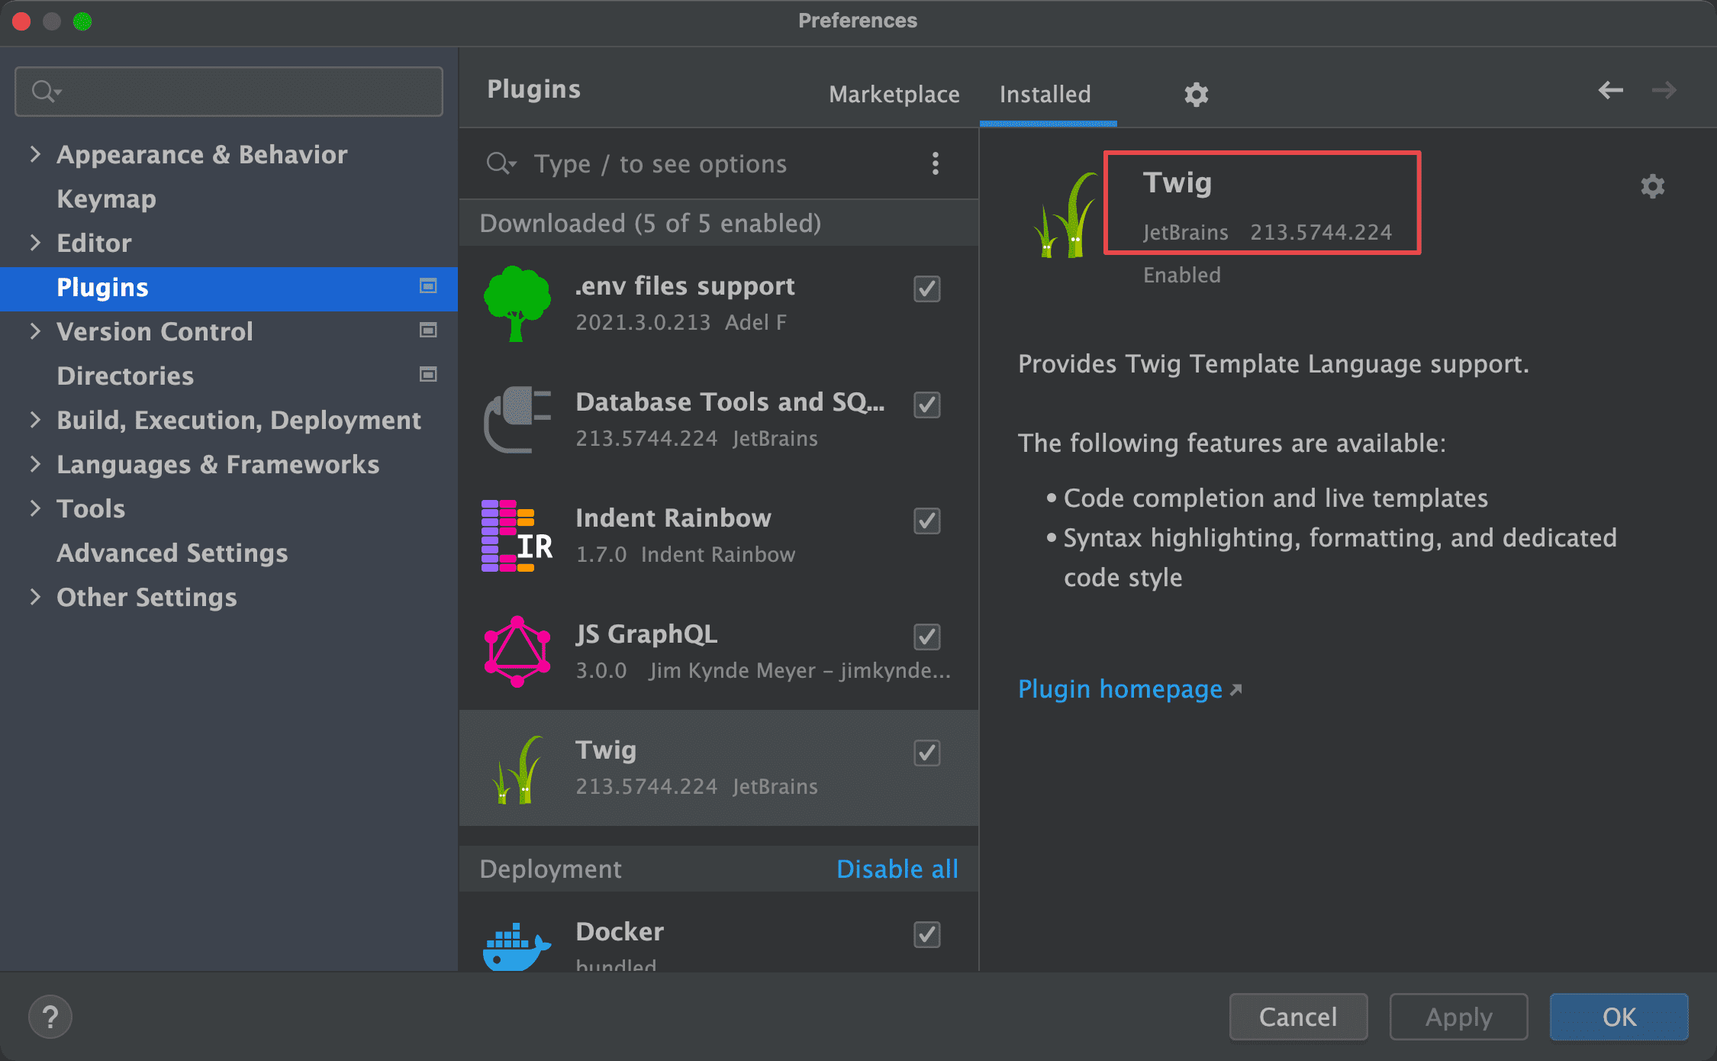Select the .env files support plugin name
The width and height of the screenshot is (1717, 1061).
(x=685, y=285)
